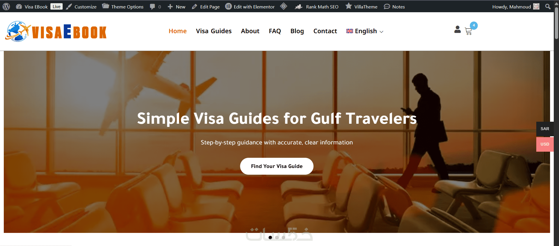This screenshot has width=559, height=246.
Task: Open the New content dropdown
Action: 177,7
